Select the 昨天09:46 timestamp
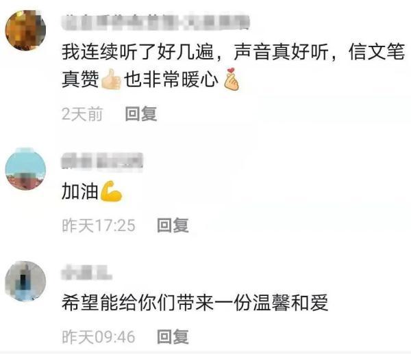 tap(99, 337)
